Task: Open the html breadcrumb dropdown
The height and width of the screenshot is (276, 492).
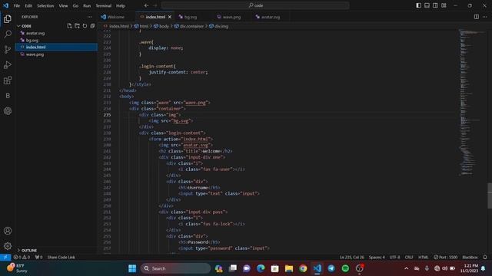Action: [141, 26]
